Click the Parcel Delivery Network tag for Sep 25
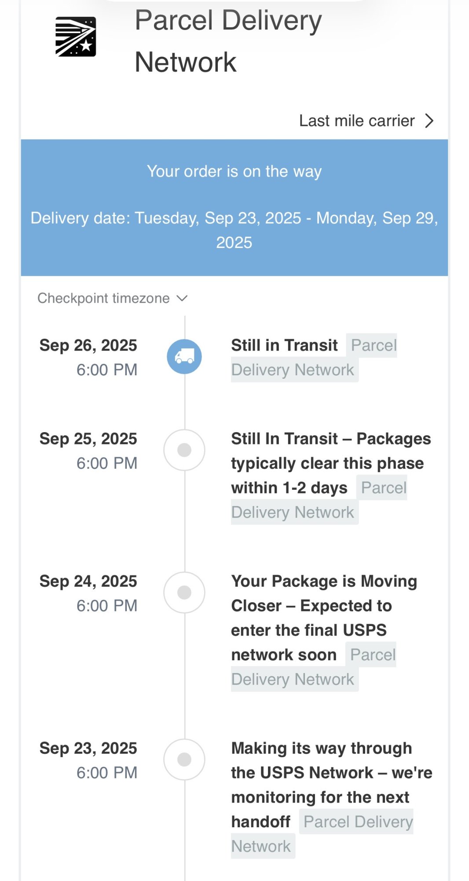Image resolution: width=469 pixels, height=881 pixels. (293, 512)
